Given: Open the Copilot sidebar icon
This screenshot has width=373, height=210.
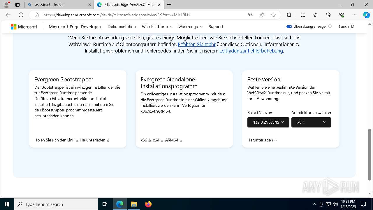Looking at the screenshot, I should click(366, 15).
